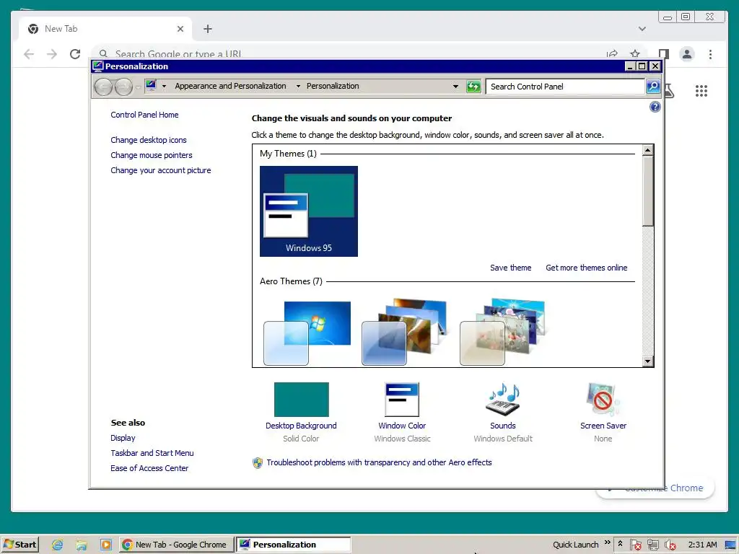
Task: Click the themes list scroll down arrow
Action: point(647,361)
